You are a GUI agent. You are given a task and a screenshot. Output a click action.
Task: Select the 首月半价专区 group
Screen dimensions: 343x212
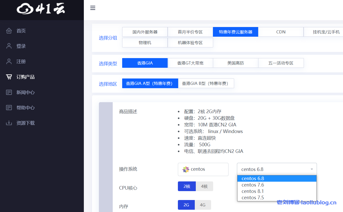[x=190, y=32]
